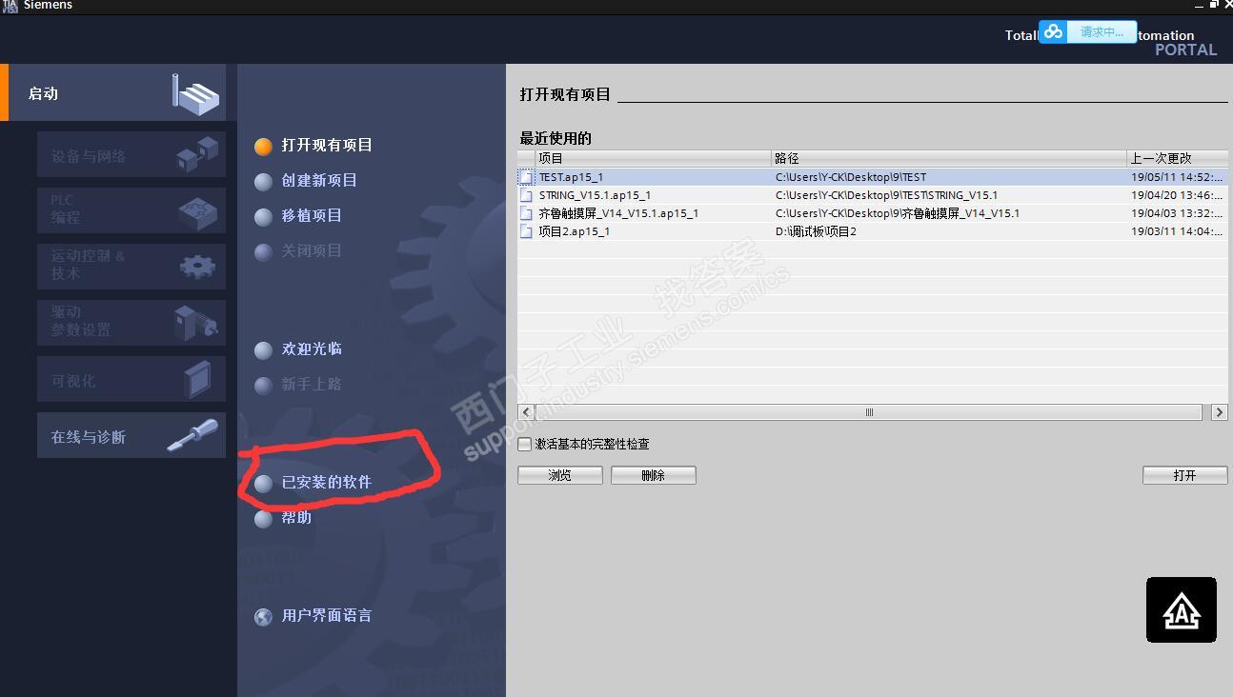Click the horizontal scrollbar's right arrow
1233x697 pixels.
pos(1220,412)
